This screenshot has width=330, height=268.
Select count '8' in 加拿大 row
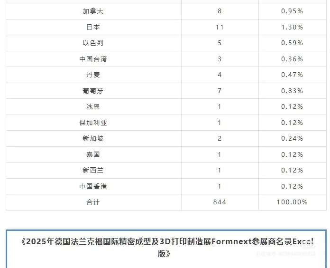(x=220, y=11)
